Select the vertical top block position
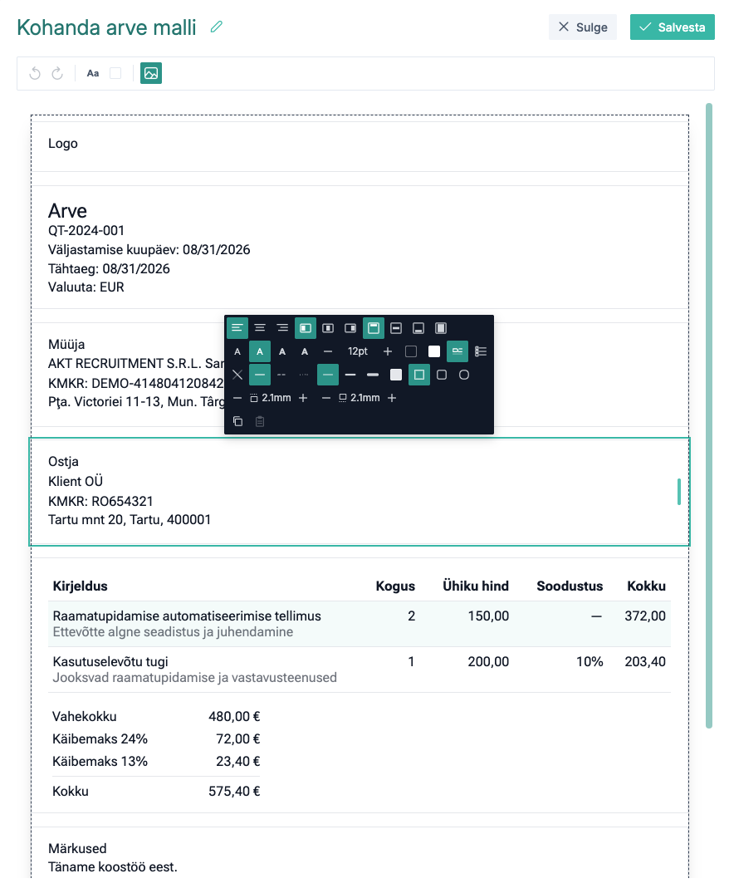Screen dimensions: 729x893 pos(374,328)
